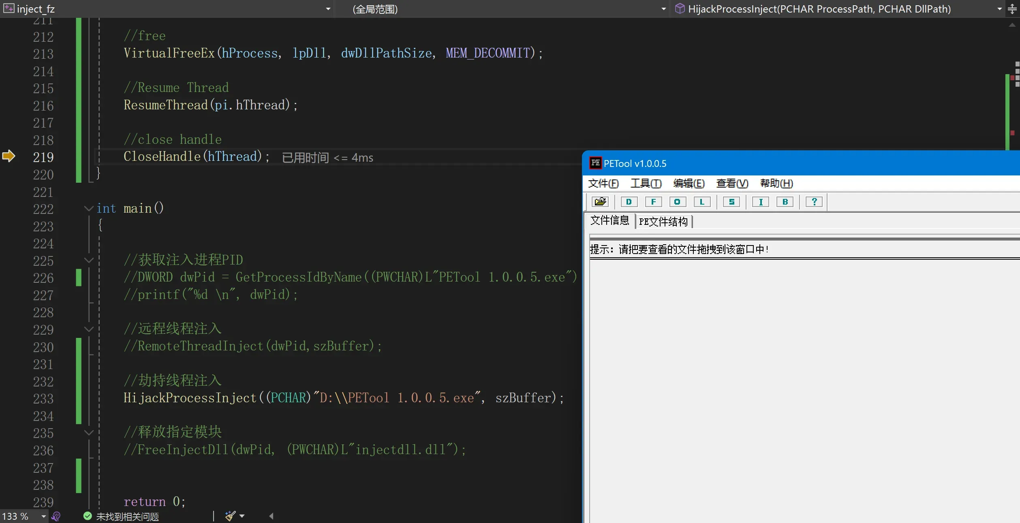Open the HijackProcessInject member dropdown
Viewport: 1020px width, 523px height.
999,9
